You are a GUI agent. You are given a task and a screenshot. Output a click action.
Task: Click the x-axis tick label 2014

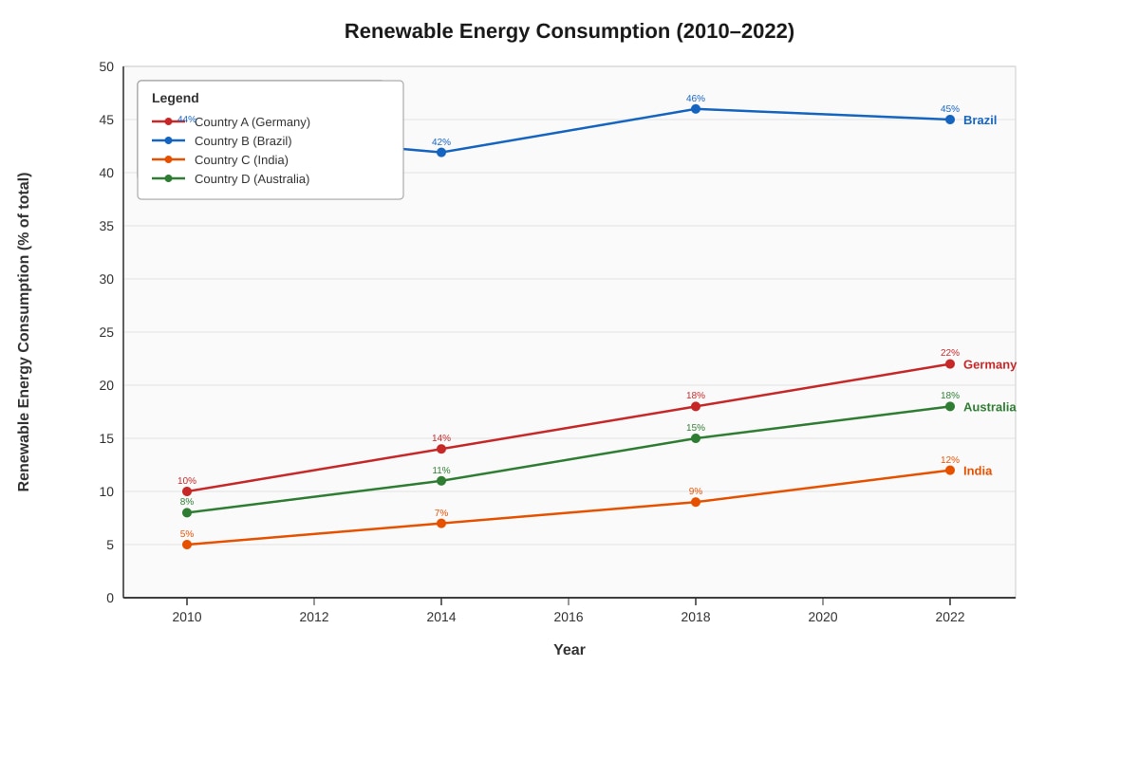(x=441, y=617)
